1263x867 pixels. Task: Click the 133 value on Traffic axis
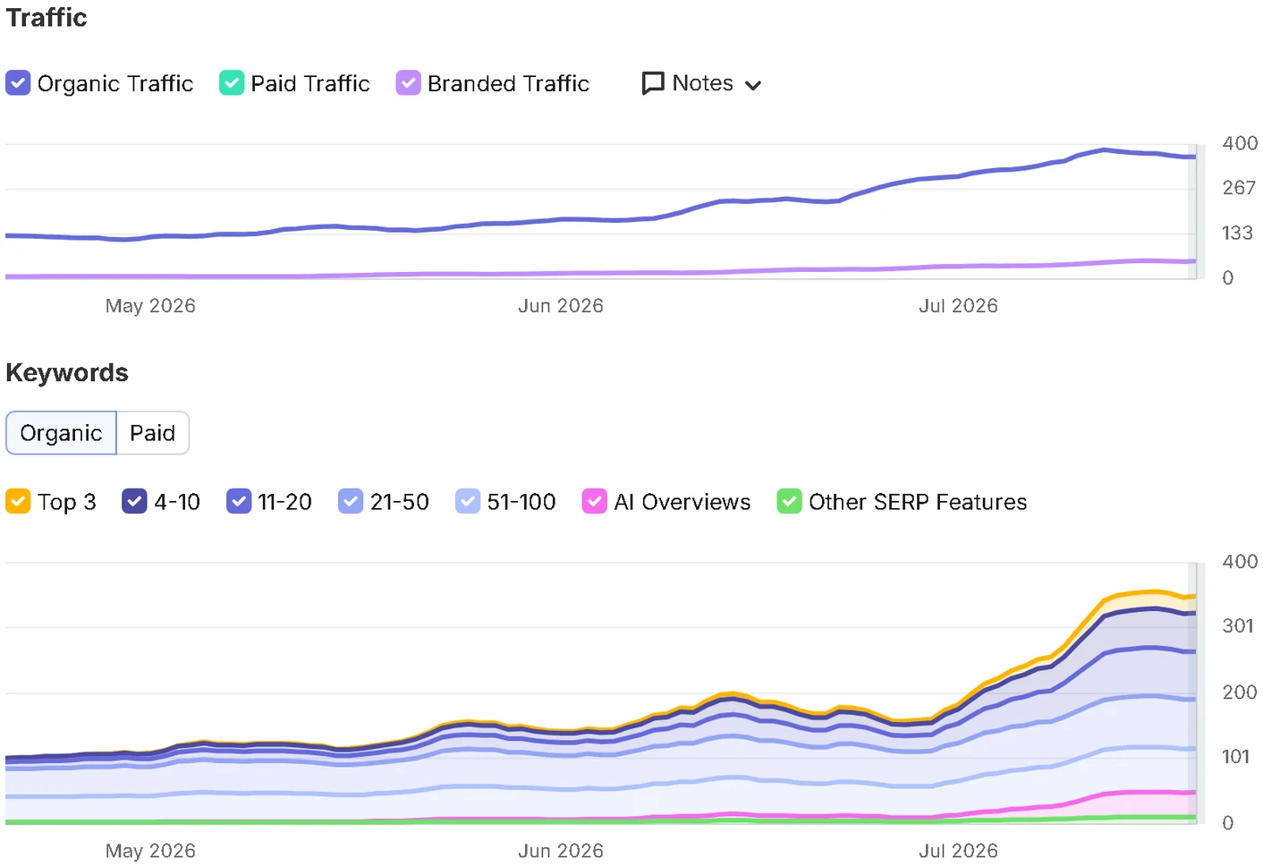(1237, 234)
